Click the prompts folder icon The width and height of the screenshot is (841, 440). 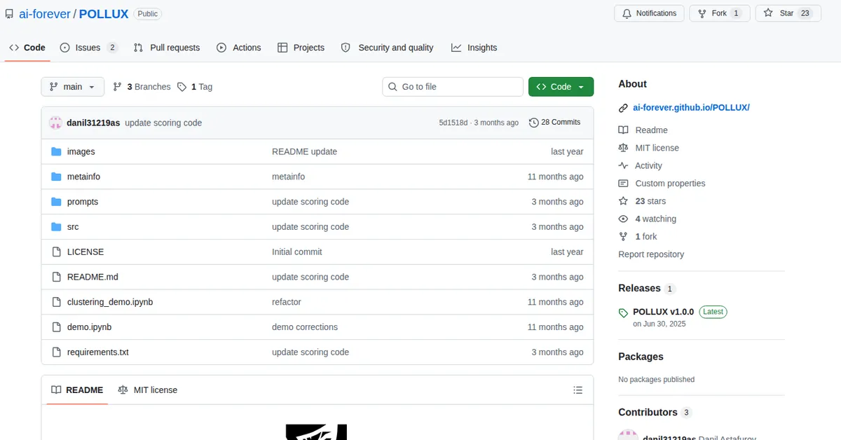tap(57, 202)
